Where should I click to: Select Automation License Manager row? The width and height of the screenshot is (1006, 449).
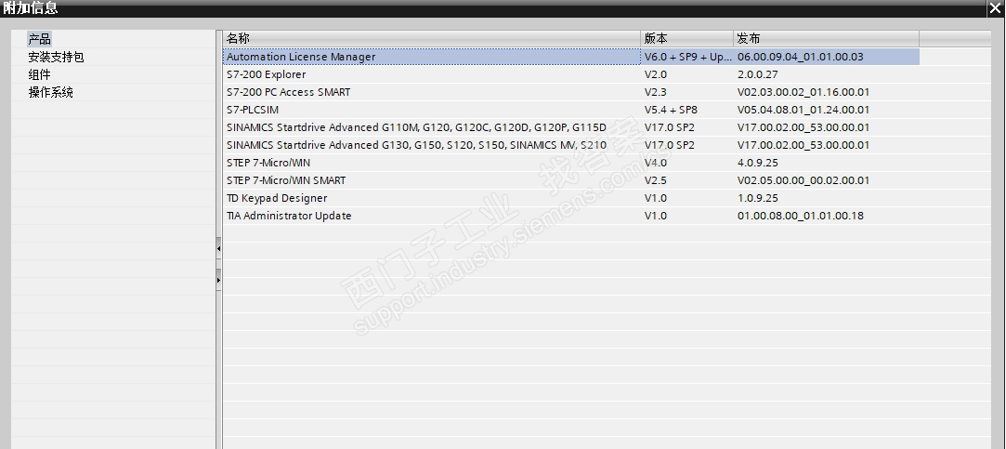571,57
